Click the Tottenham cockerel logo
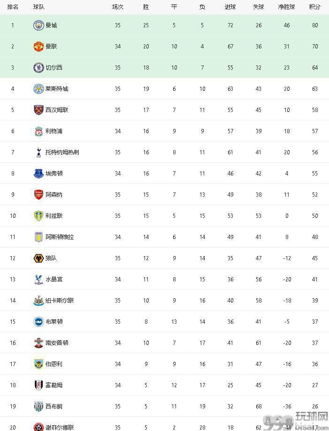Screen dimensions: 329x431 [x=38, y=152]
